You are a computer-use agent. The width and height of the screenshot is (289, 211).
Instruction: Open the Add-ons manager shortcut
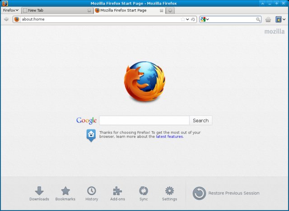click(x=117, y=194)
